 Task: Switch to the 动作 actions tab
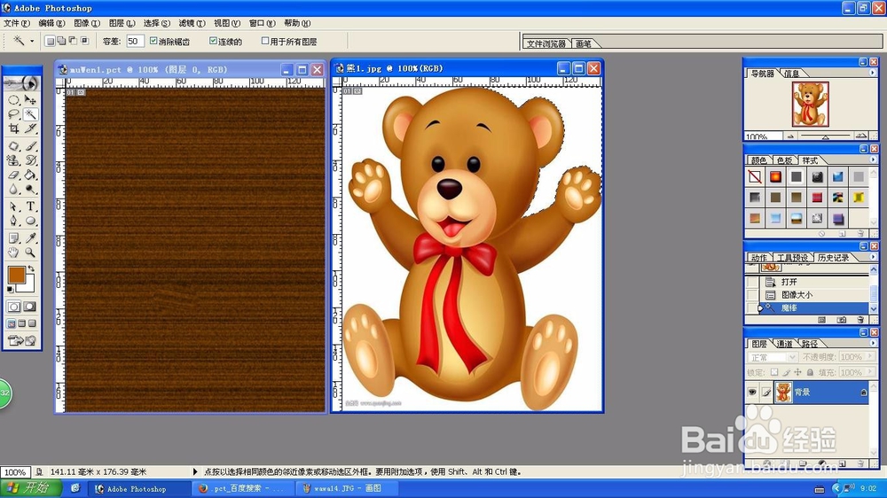click(759, 258)
